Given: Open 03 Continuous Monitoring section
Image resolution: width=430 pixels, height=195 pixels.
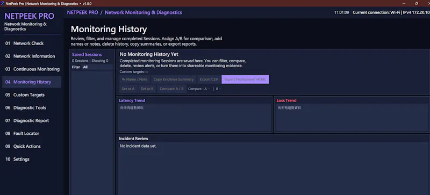Looking at the screenshot, I should point(32,69).
